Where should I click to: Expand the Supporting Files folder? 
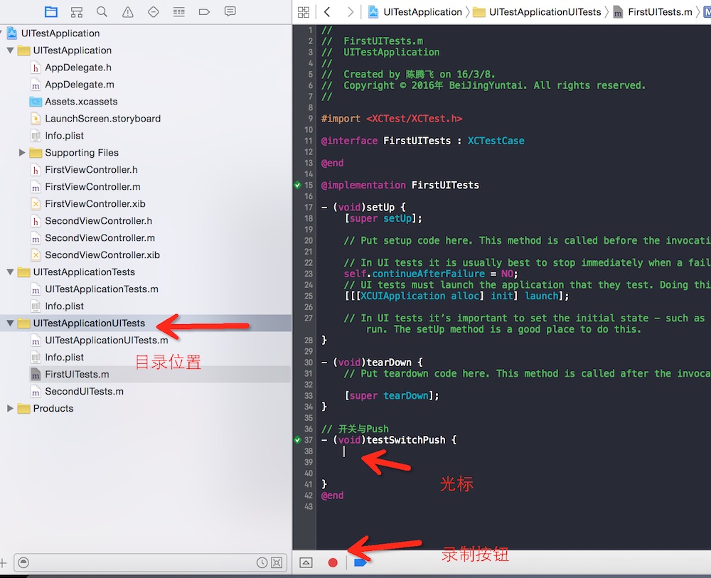[22, 153]
